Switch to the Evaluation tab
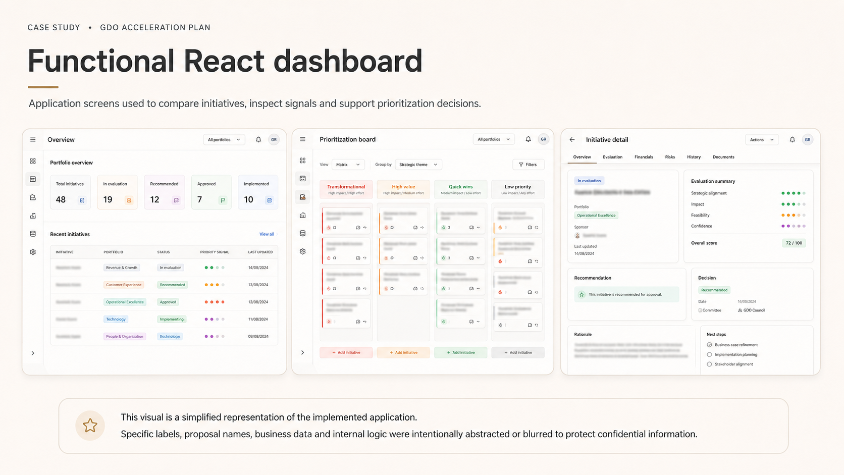 [x=612, y=157]
